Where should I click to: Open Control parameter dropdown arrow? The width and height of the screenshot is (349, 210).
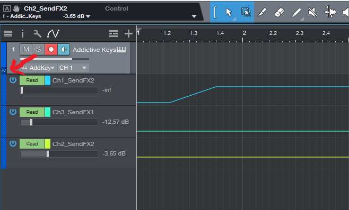194,16
